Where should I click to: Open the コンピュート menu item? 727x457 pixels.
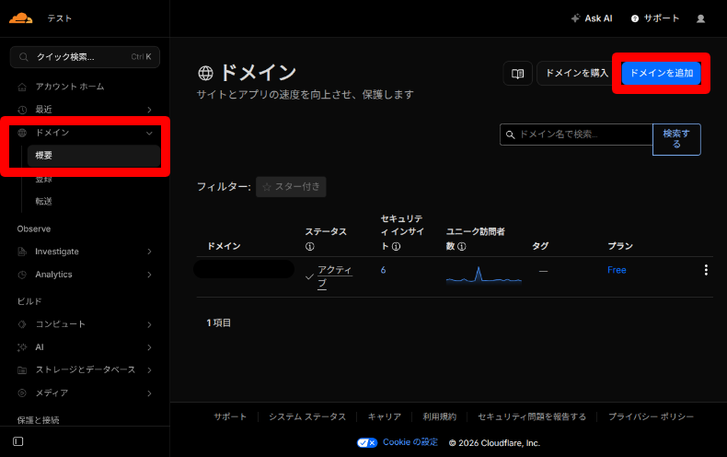(60, 324)
